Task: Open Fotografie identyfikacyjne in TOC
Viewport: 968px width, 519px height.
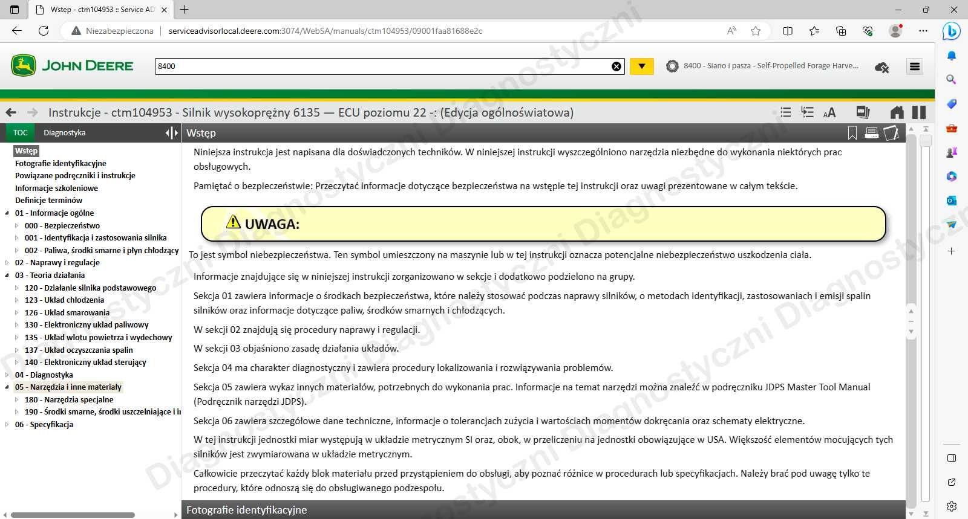Action: (x=60, y=163)
